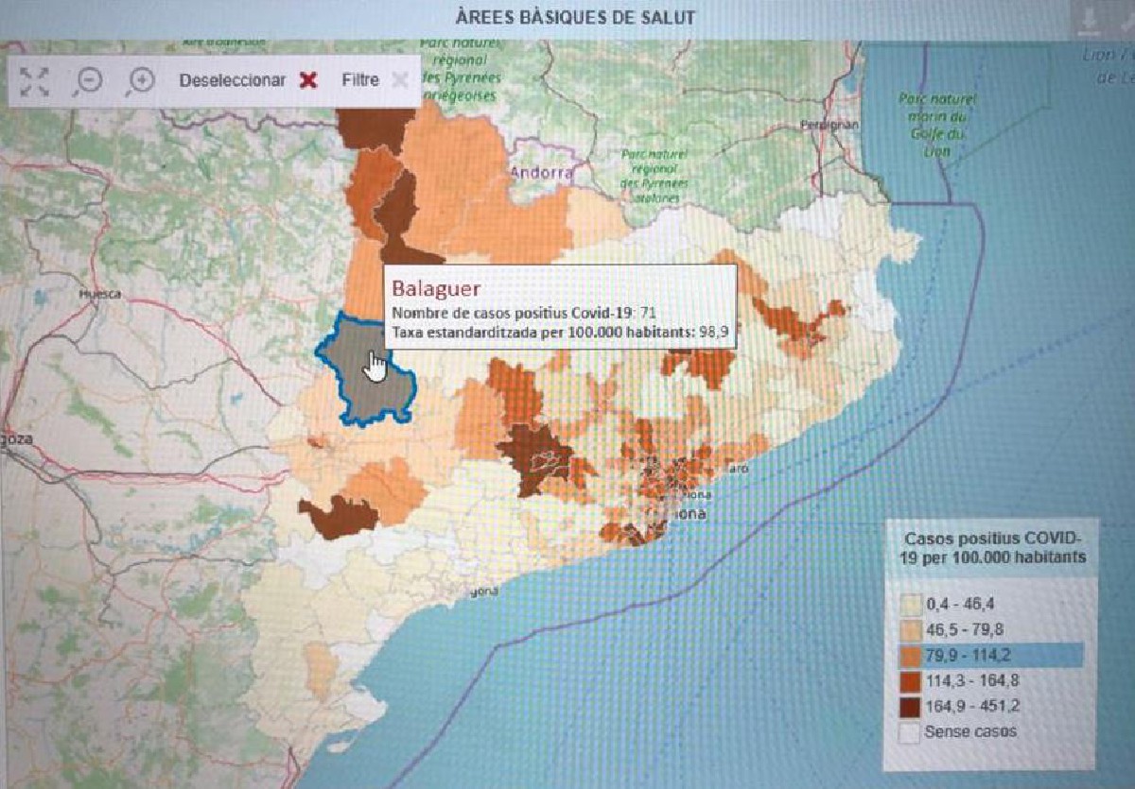The height and width of the screenshot is (789, 1135).
Task: Click the highlighted 79,9 - 114,2 legend row
Action: 984,655
